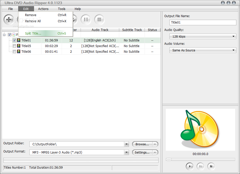Toggle the root DVD checkbox
Viewport: 240px width, 174px height.
pos(9,35)
